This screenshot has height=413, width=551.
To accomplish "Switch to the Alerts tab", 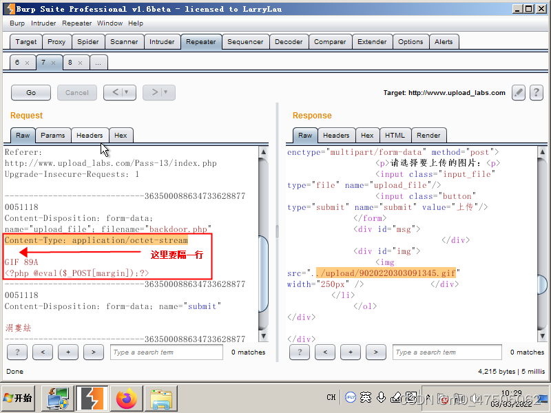I will pyautogui.click(x=444, y=42).
